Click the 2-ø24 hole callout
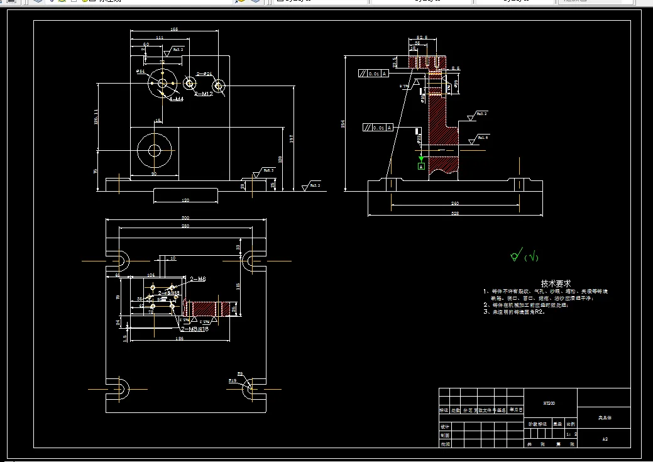The height and width of the screenshot is (462, 653). coord(204,74)
